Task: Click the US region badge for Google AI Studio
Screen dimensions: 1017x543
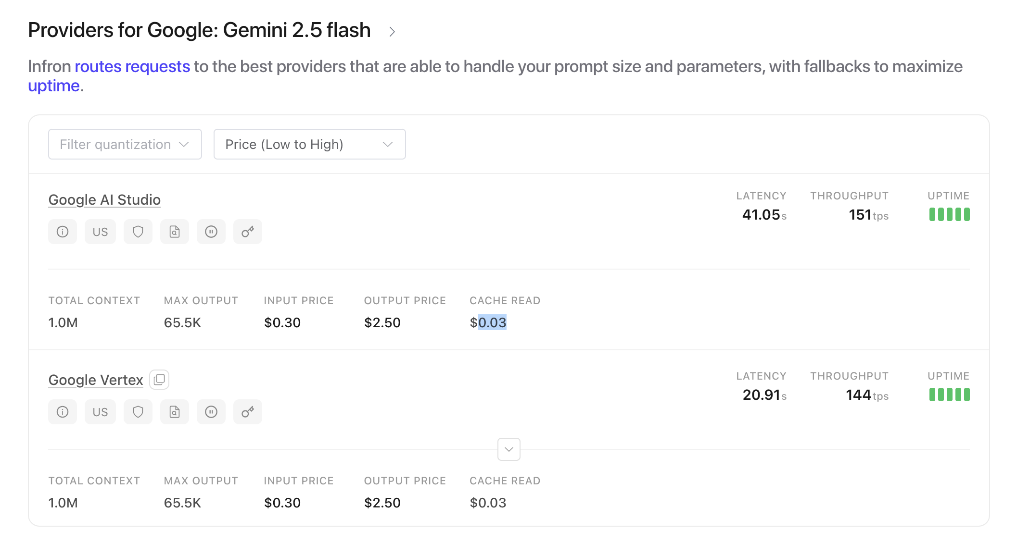Action: point(100,232)
